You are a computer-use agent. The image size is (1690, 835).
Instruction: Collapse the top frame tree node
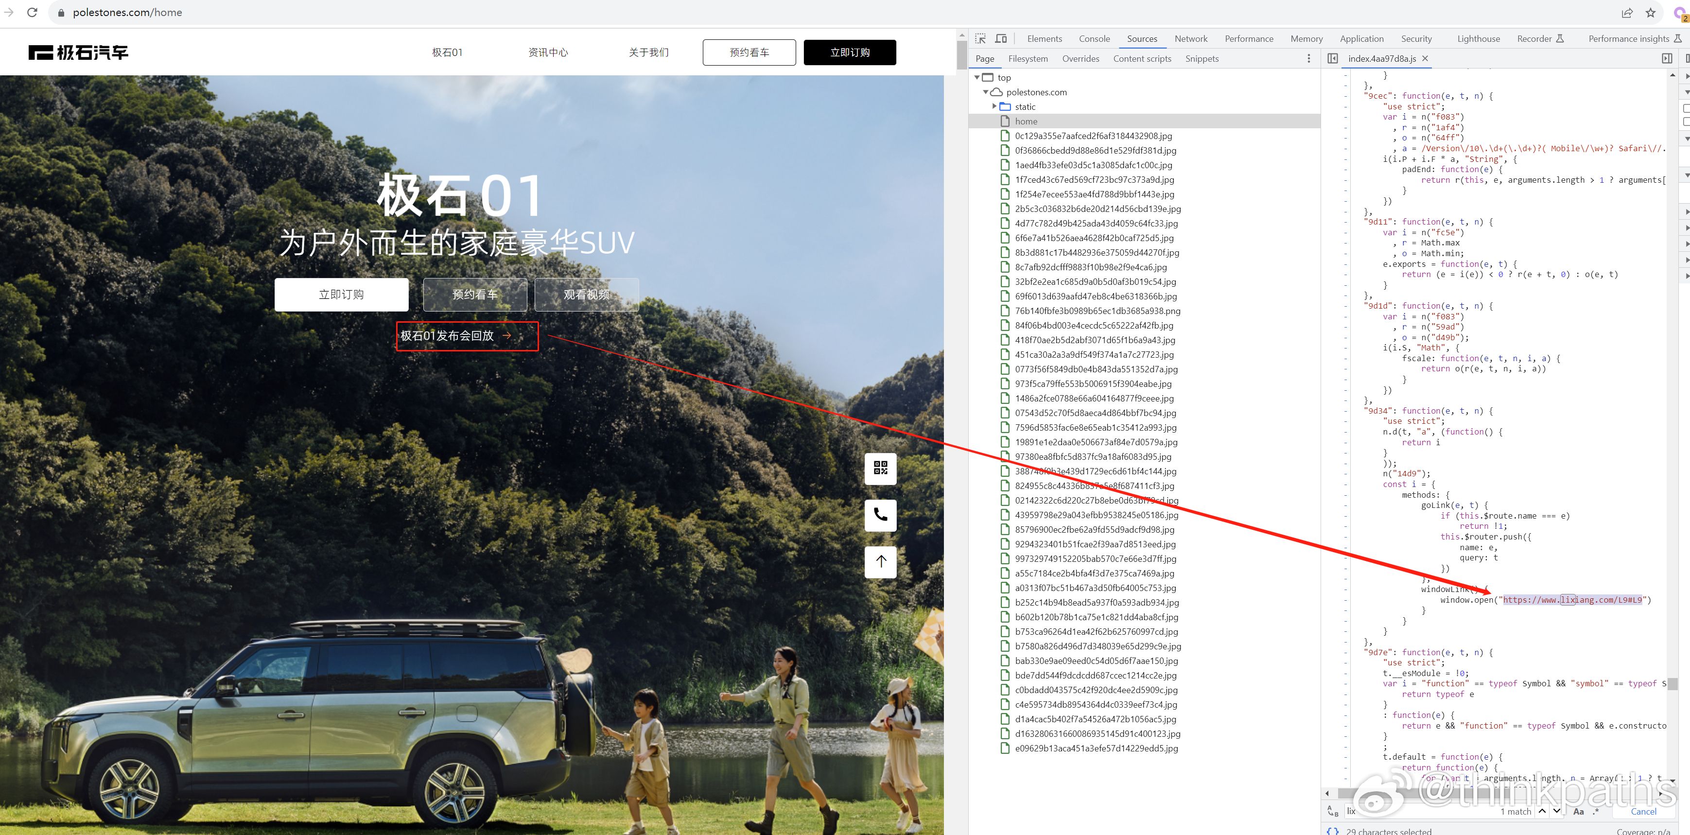click(977, 77)
